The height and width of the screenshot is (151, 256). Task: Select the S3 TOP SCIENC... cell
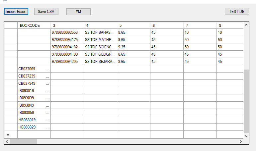click(100, 47)
